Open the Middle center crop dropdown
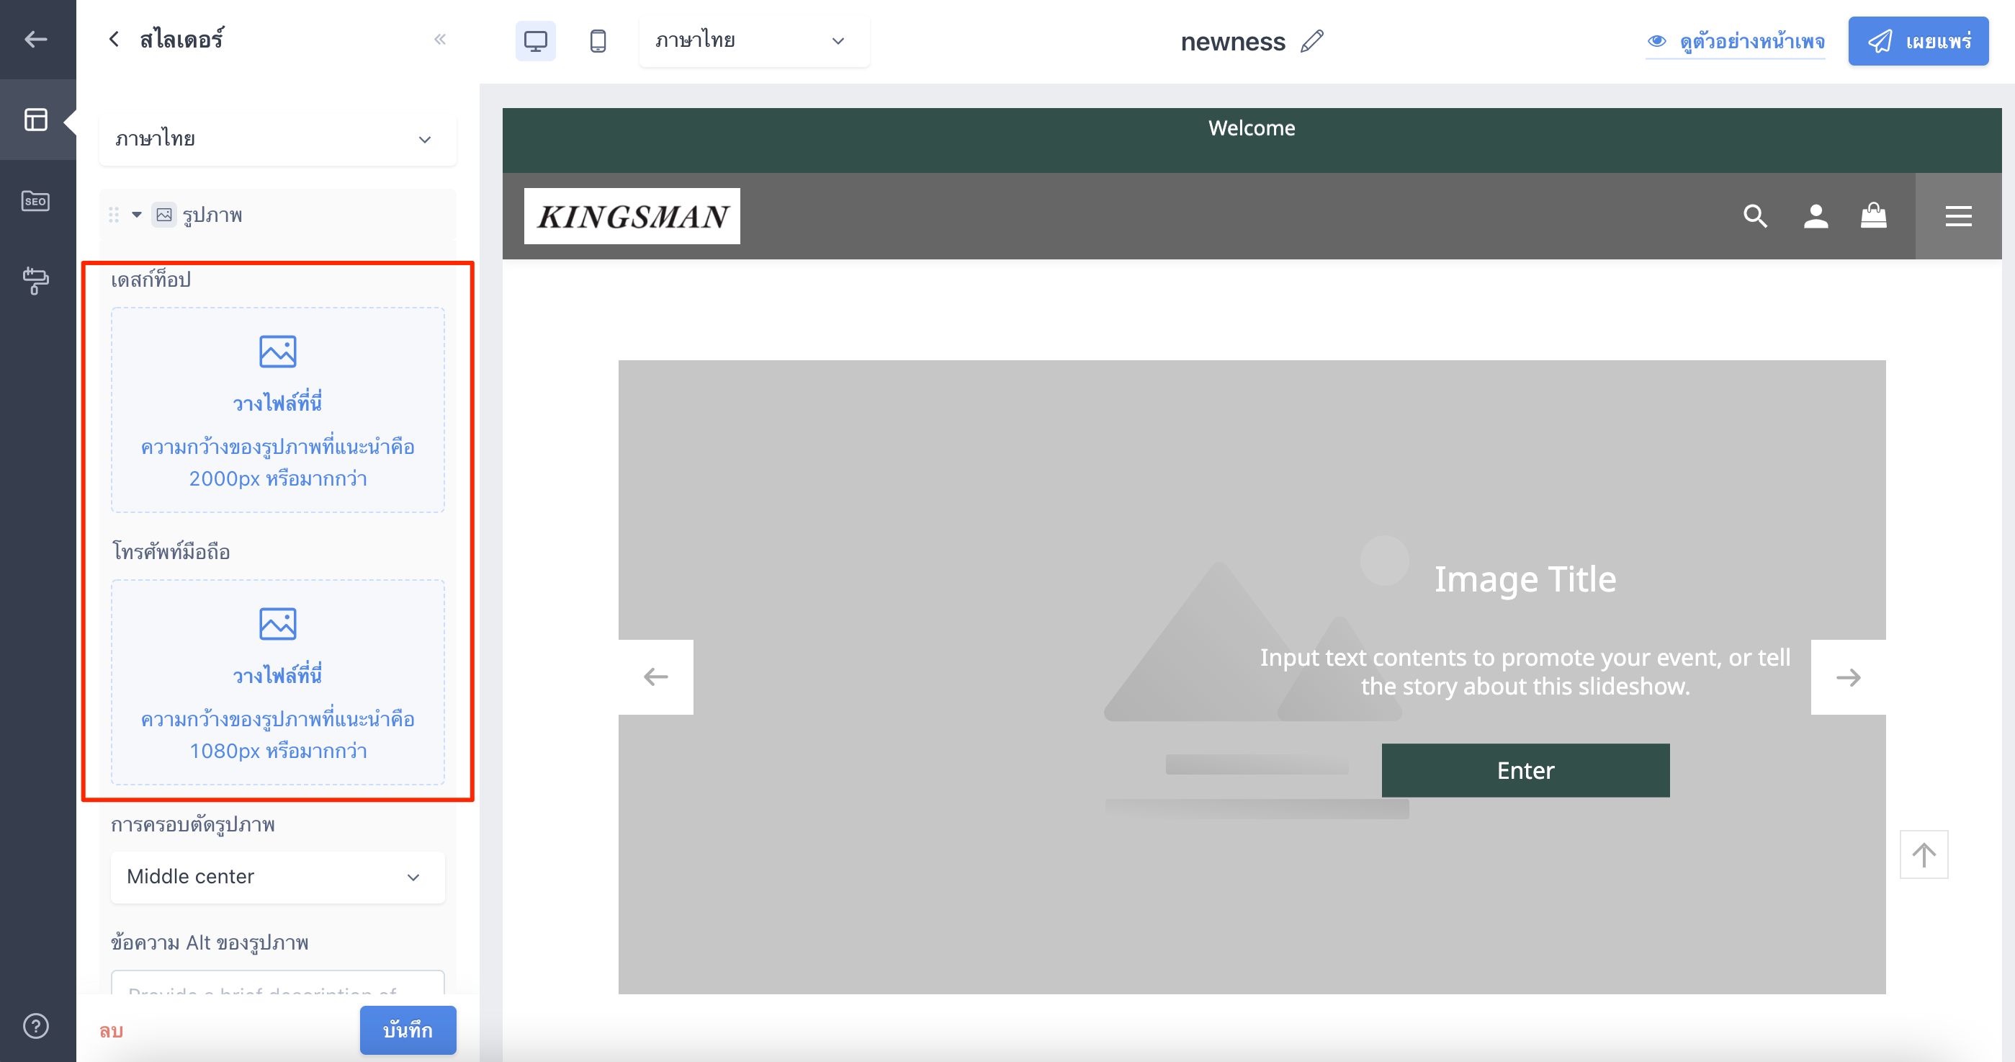2015x1062 pixels. (278, 877)
